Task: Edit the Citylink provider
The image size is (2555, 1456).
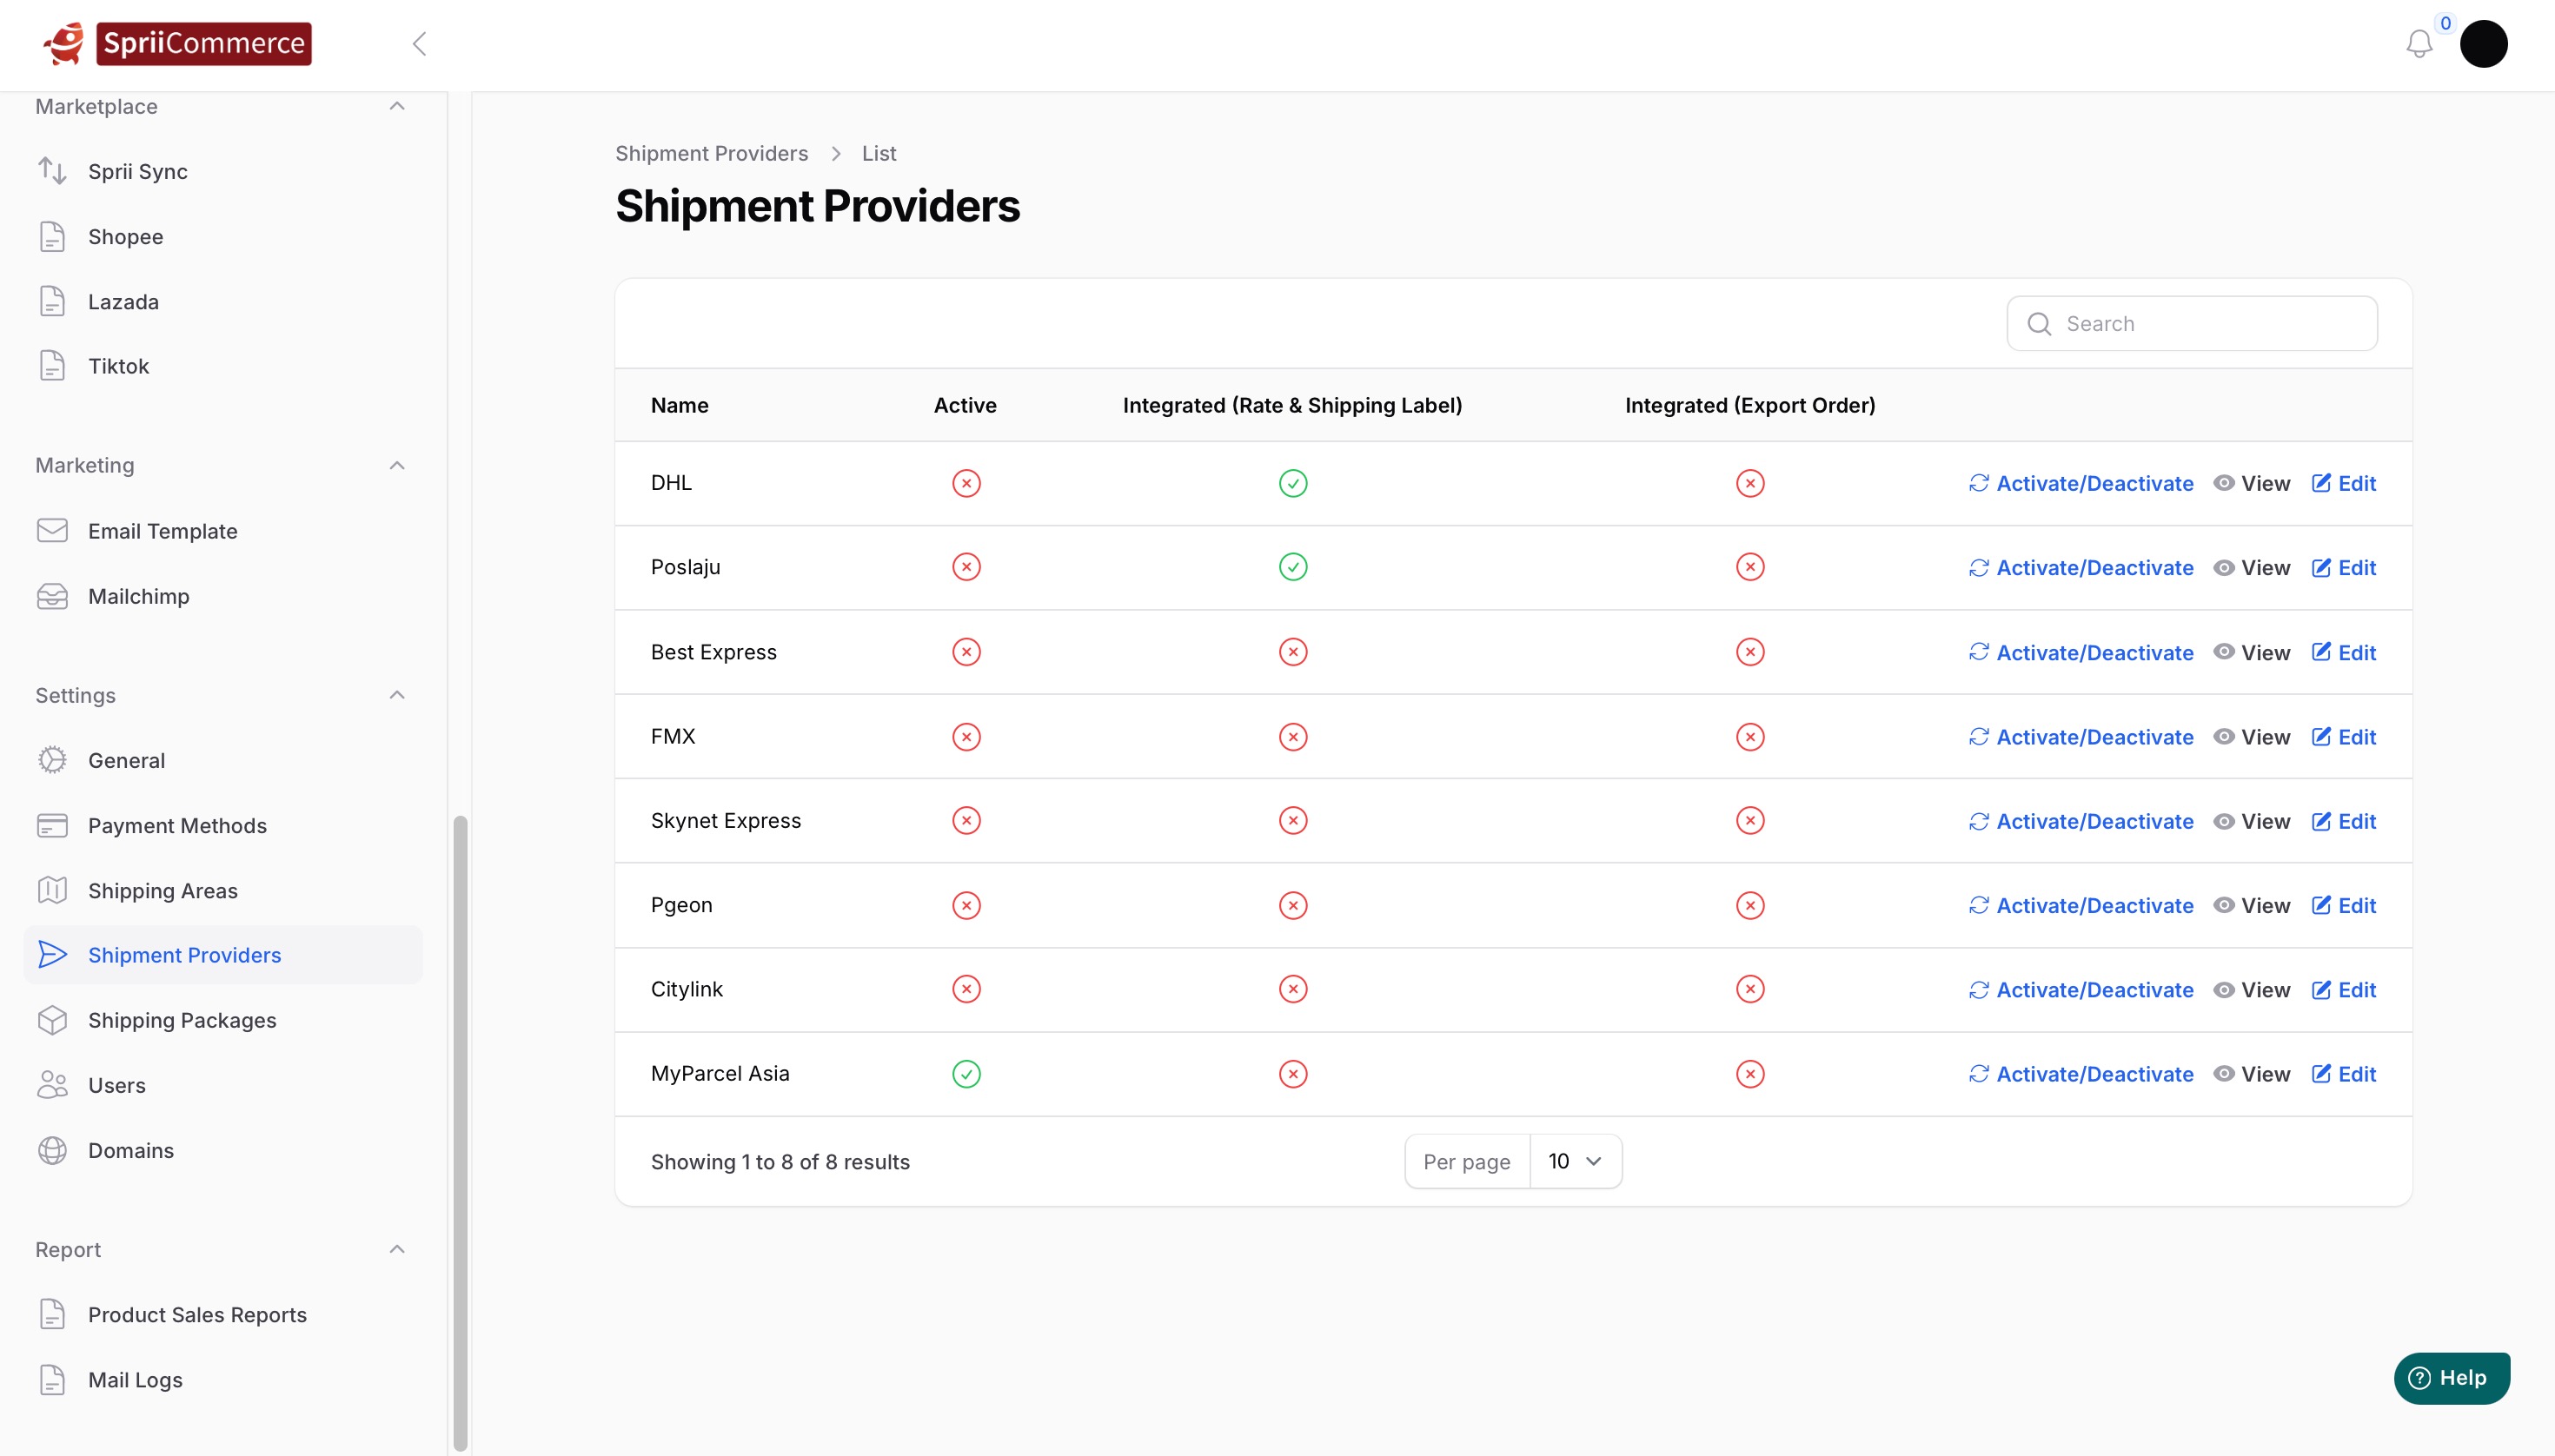Action: [x=2344, y=989]
